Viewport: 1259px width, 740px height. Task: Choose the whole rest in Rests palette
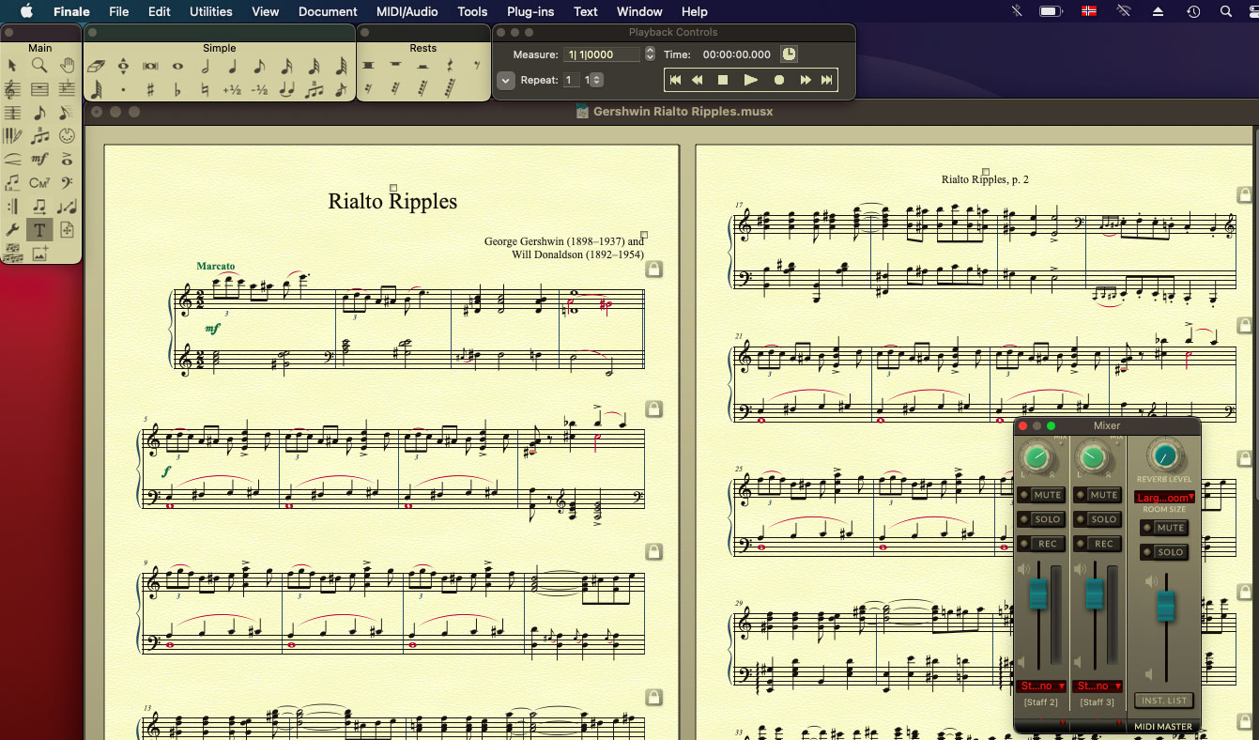(x=395, y=64)
